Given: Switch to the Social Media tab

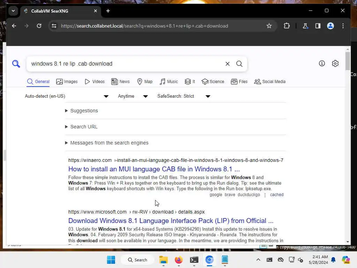Looking at the screenshot, I should click(x=269, y=82).
